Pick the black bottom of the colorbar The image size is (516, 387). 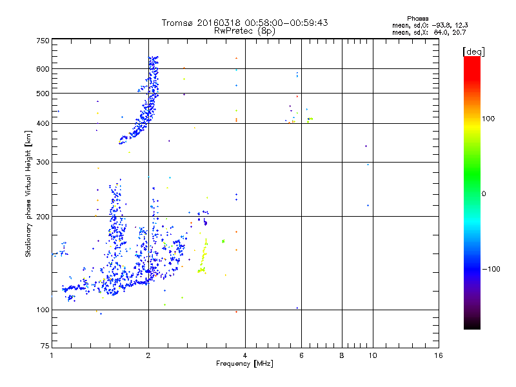[472, 324]
